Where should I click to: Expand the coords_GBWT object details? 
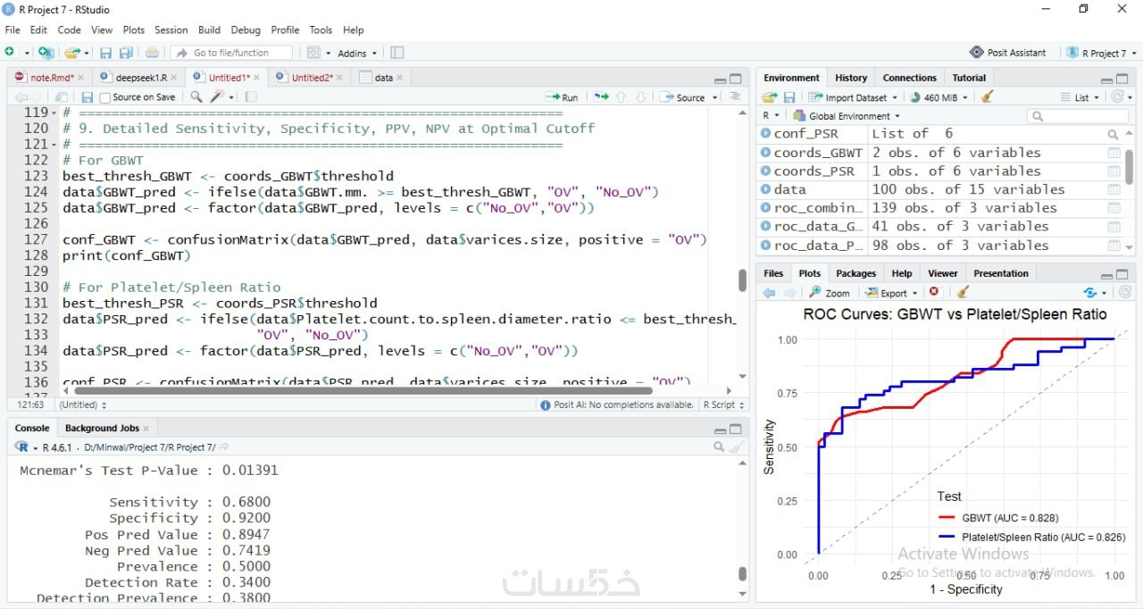[765, 153]
